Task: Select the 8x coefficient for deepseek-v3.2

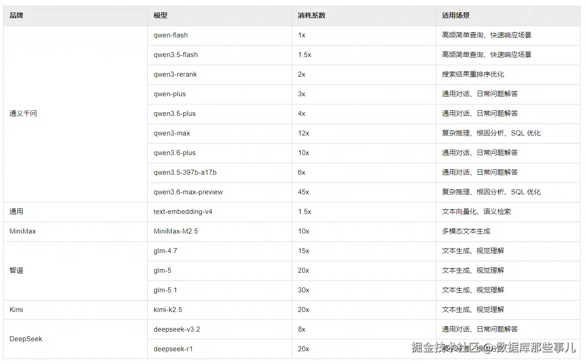Action: (301, 329)
